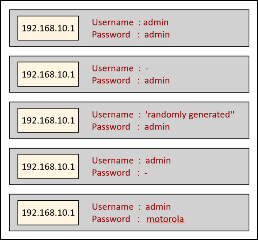Click Password admin line below Username admin

[x=131, y=35]
